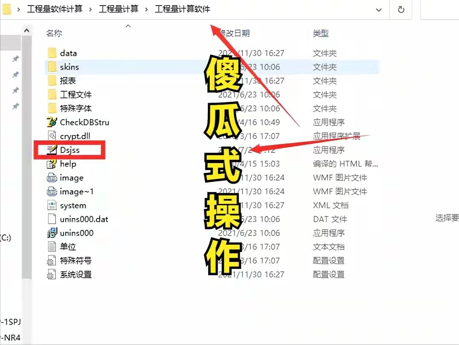Open the 工程文件 folder
The width and height of the screenshot is (459, 345).
coord(75,94)
